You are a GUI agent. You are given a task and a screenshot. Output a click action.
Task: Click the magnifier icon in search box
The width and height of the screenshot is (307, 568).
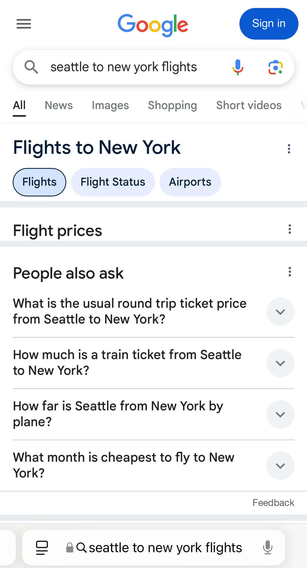tap(31, 67)
